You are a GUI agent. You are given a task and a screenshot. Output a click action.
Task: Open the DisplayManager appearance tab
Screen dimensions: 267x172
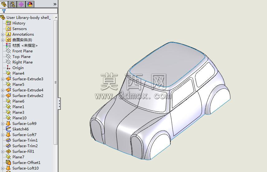click(x=30, y=4)
